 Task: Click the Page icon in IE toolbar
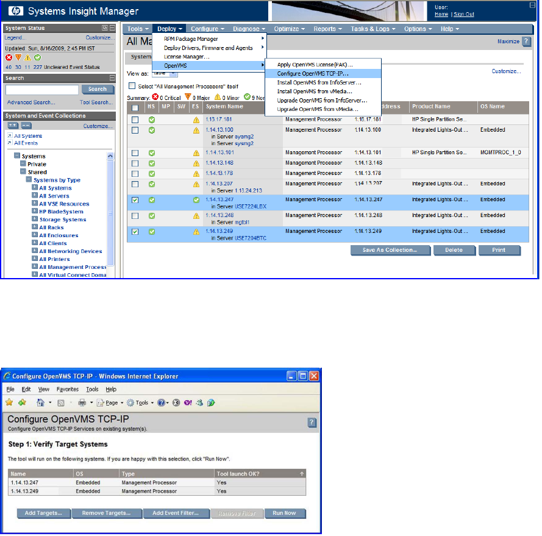100,403
